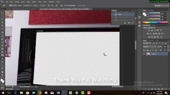Select the Paint Bucket tool
Image resolution: width=170 pixels, height=95 pixels.
[x=2, y=49]
